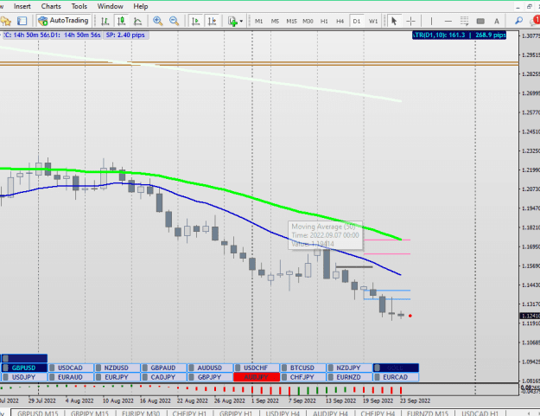Viewport: 540px width, 416px height.
Task: Toggle the navigator window icon
Action: [22, 21]
